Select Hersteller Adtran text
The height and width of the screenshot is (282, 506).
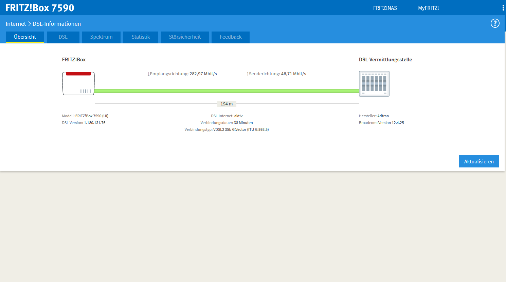point(374,116)
